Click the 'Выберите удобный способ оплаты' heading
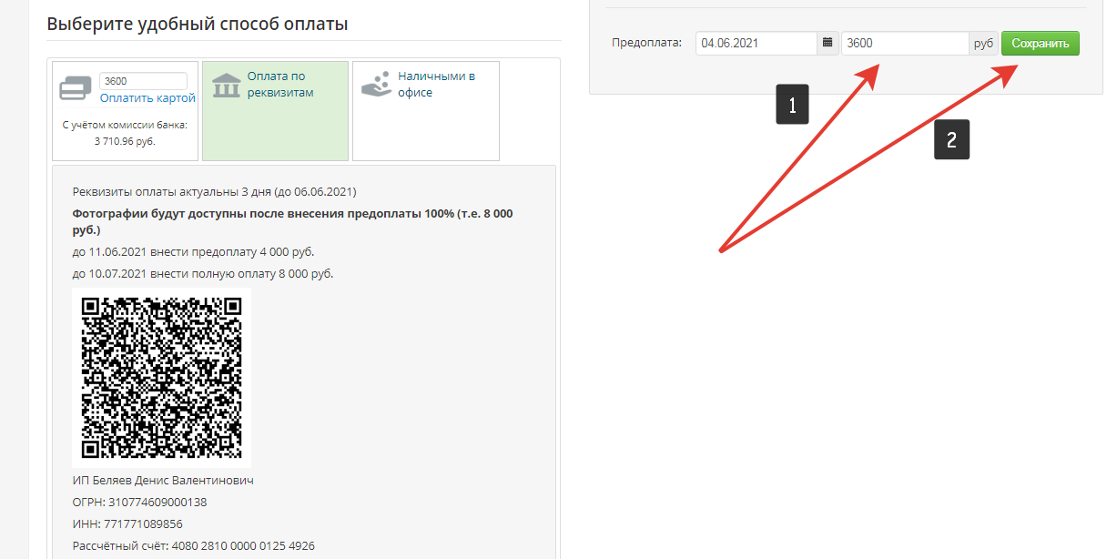 198,24
